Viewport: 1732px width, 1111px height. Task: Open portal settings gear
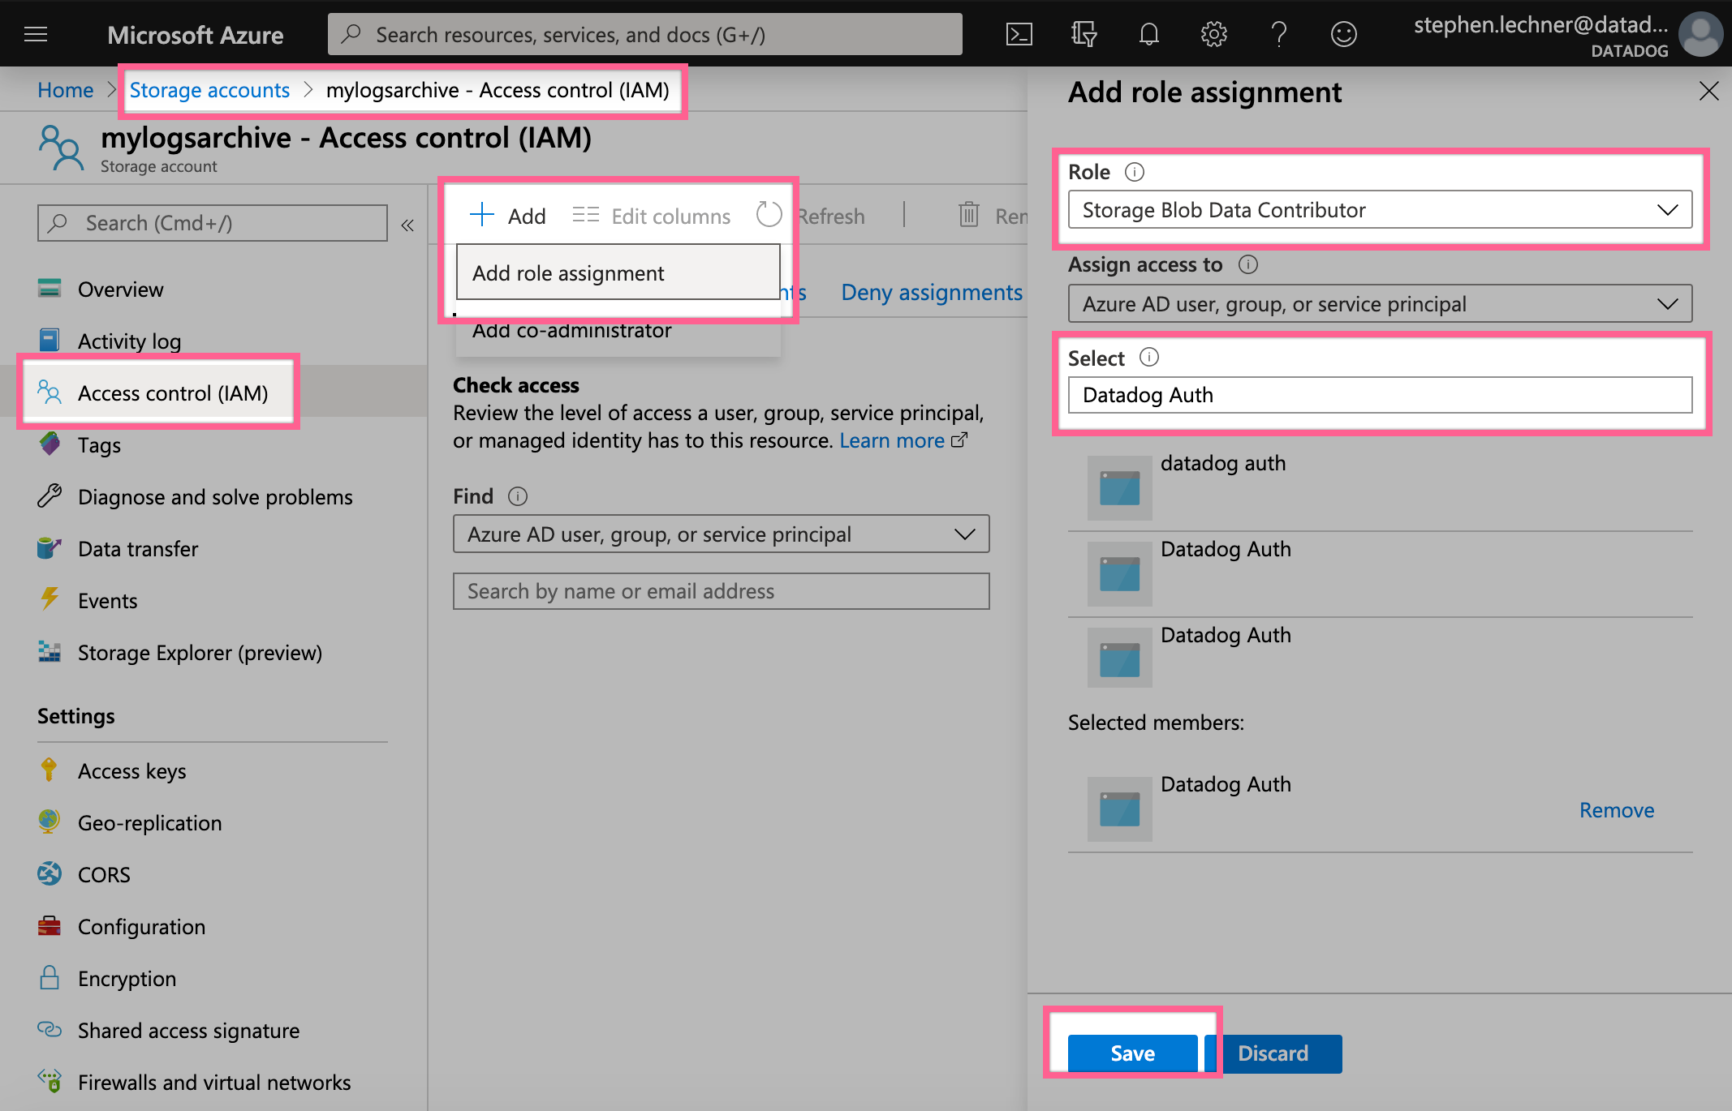[1214, 34]
